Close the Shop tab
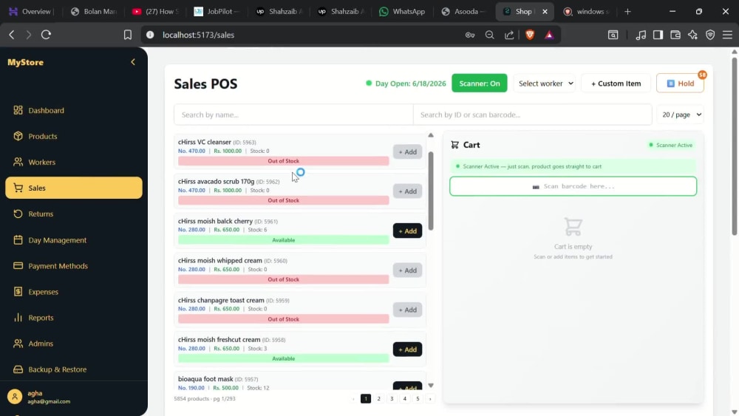Screen dimensions: 739x416 pyautogui.click(x=545, y=11)
